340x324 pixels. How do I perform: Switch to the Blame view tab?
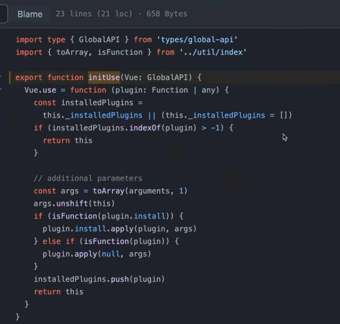[x=30, y=14]
